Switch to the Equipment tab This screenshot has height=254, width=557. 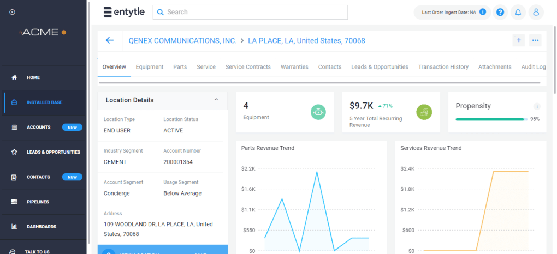[x=150, y=66]
